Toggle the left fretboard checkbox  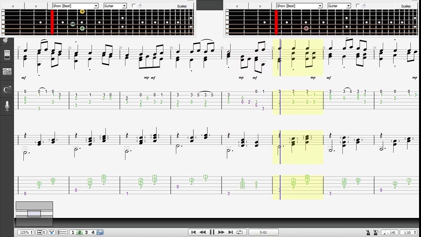click(x=133, y=6)
